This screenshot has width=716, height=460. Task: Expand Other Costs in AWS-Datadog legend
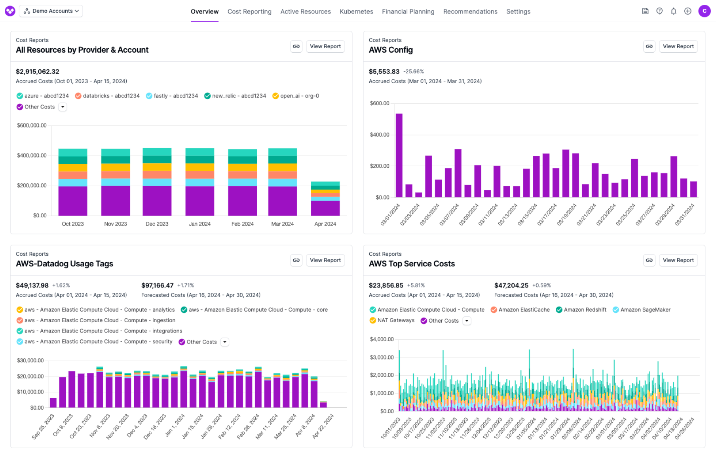225,342
